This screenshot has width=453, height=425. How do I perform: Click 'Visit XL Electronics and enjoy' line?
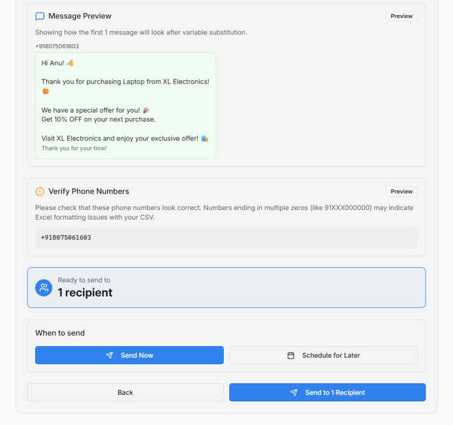pos(125,139)
